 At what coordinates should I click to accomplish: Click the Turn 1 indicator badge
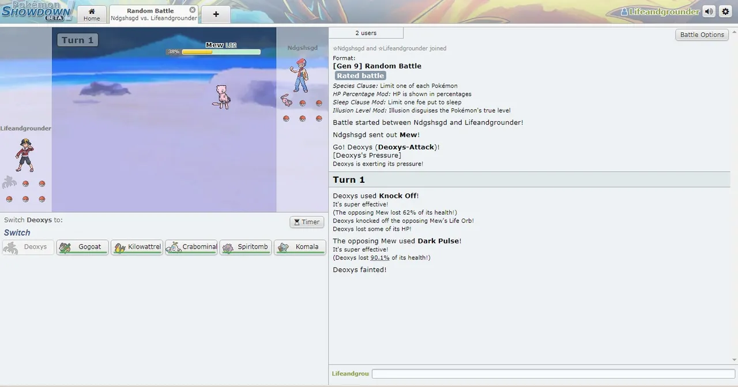pos(77,40)
